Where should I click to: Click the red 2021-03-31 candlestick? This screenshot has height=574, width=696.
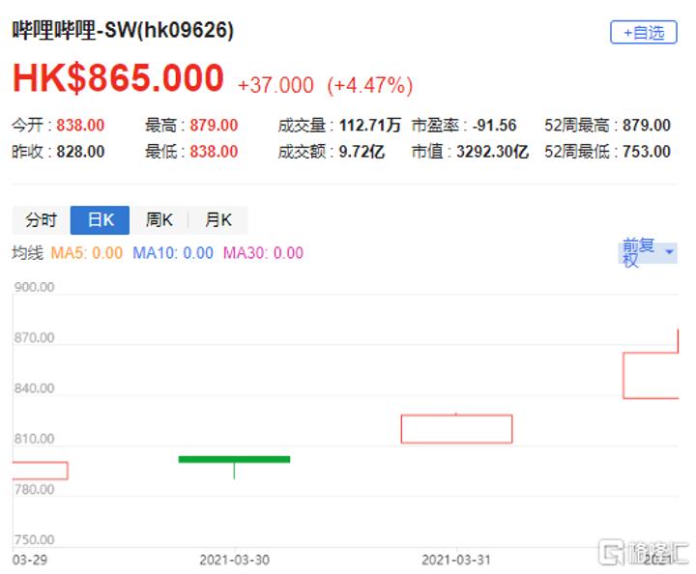coord(456,429)
